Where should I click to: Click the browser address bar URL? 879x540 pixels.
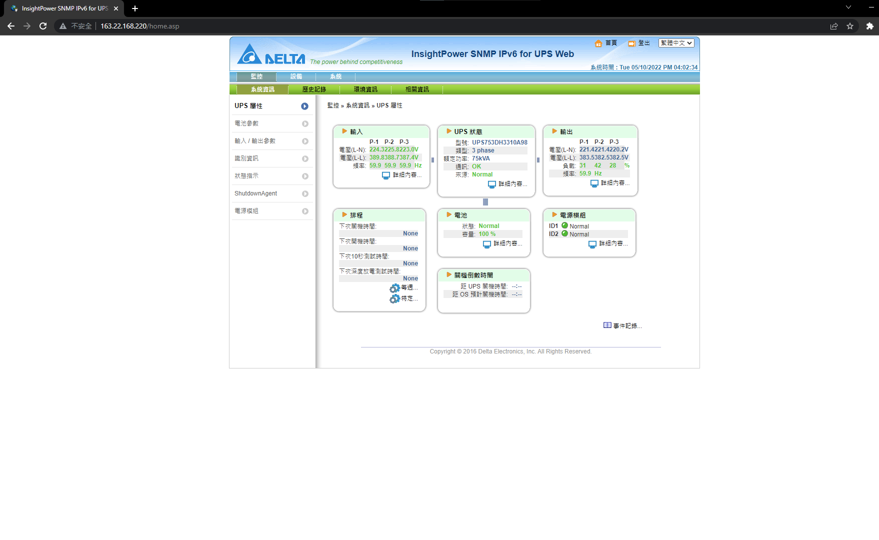(x=139, y=26)
